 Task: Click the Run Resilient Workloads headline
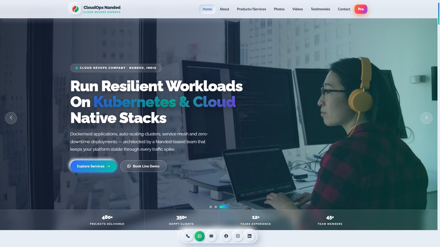click(x=156, y=102)
